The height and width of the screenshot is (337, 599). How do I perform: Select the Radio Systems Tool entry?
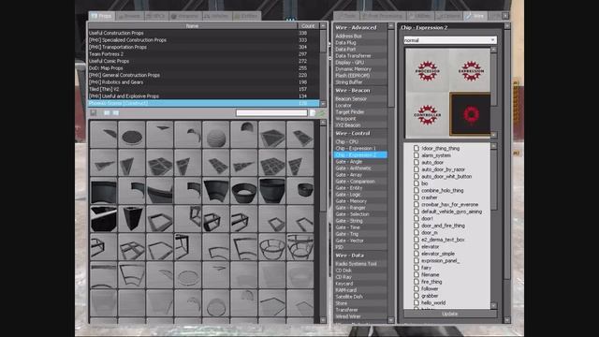[360, 264]
